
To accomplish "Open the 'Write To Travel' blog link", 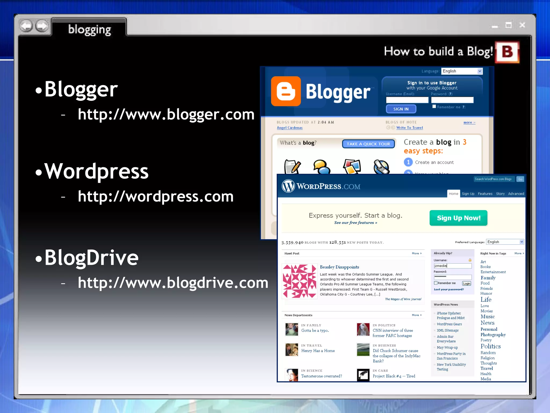I will [x=410, y=128].
